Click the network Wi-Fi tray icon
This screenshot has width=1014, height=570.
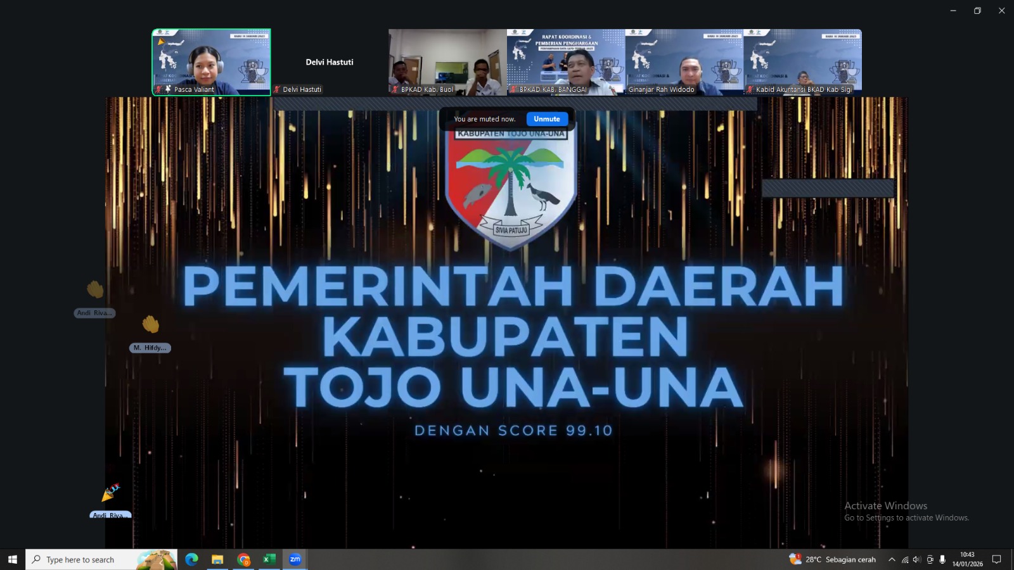tap(904, 559)
